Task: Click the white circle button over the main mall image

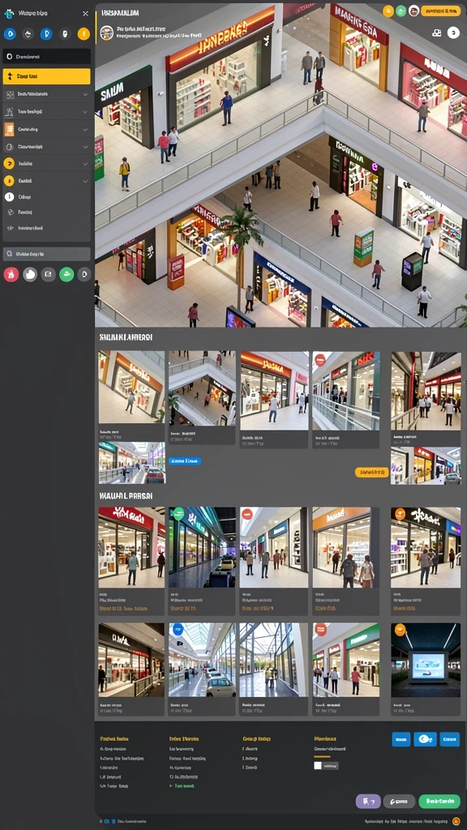Action: tap(453, 32)
